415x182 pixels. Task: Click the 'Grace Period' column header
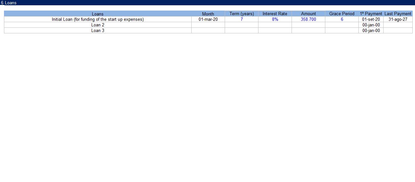pos(342,14)
